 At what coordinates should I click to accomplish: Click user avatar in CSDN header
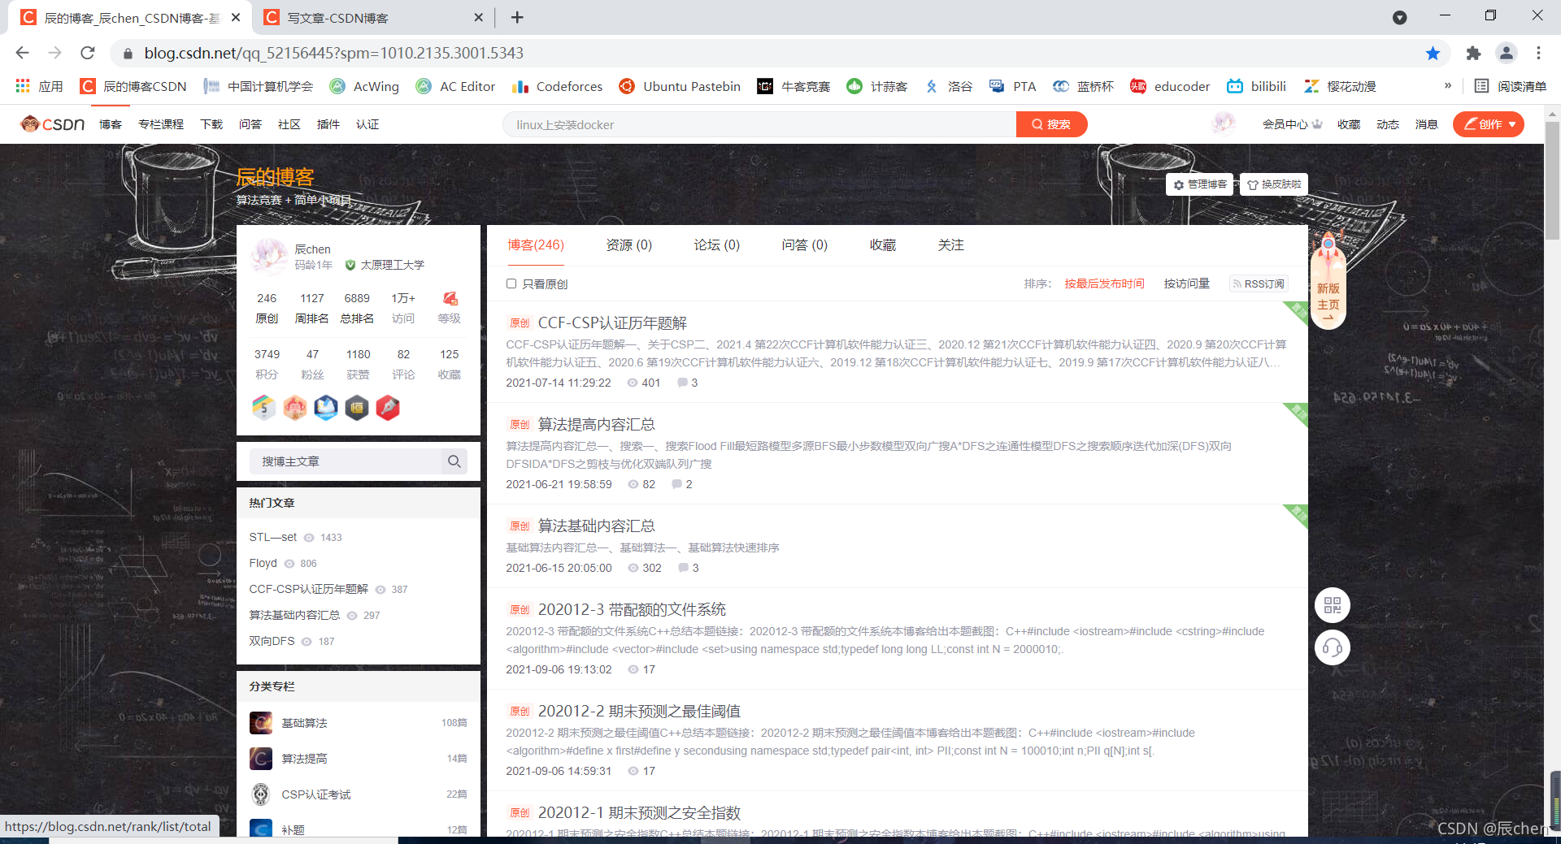click(x=1223, y=123)
